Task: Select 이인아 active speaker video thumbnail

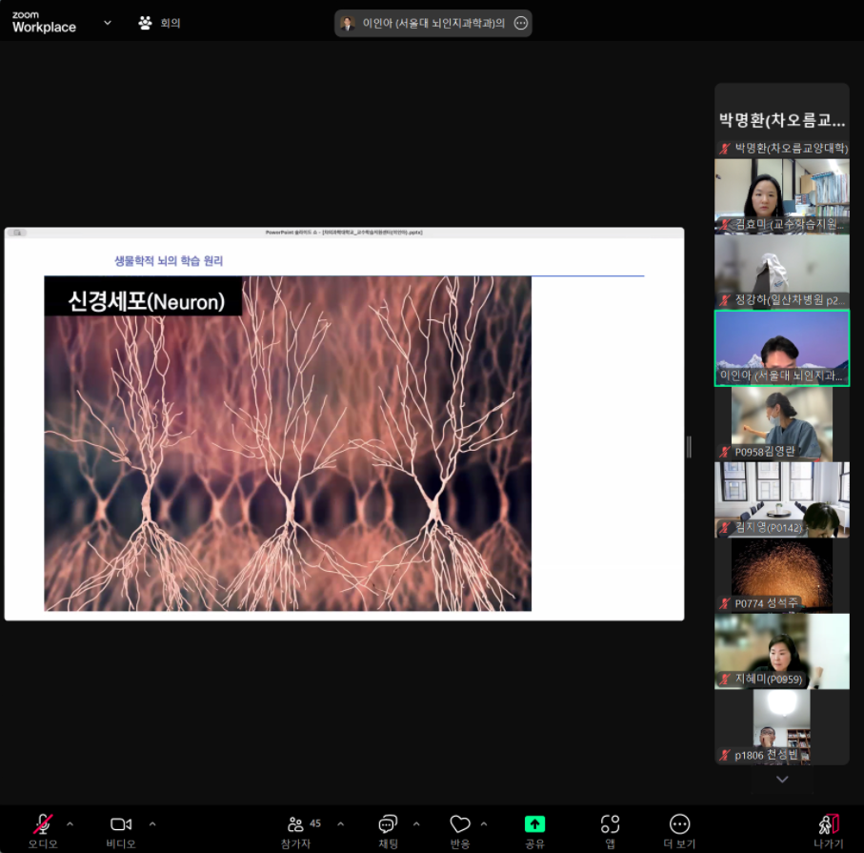Action: [x=781, y=348]
